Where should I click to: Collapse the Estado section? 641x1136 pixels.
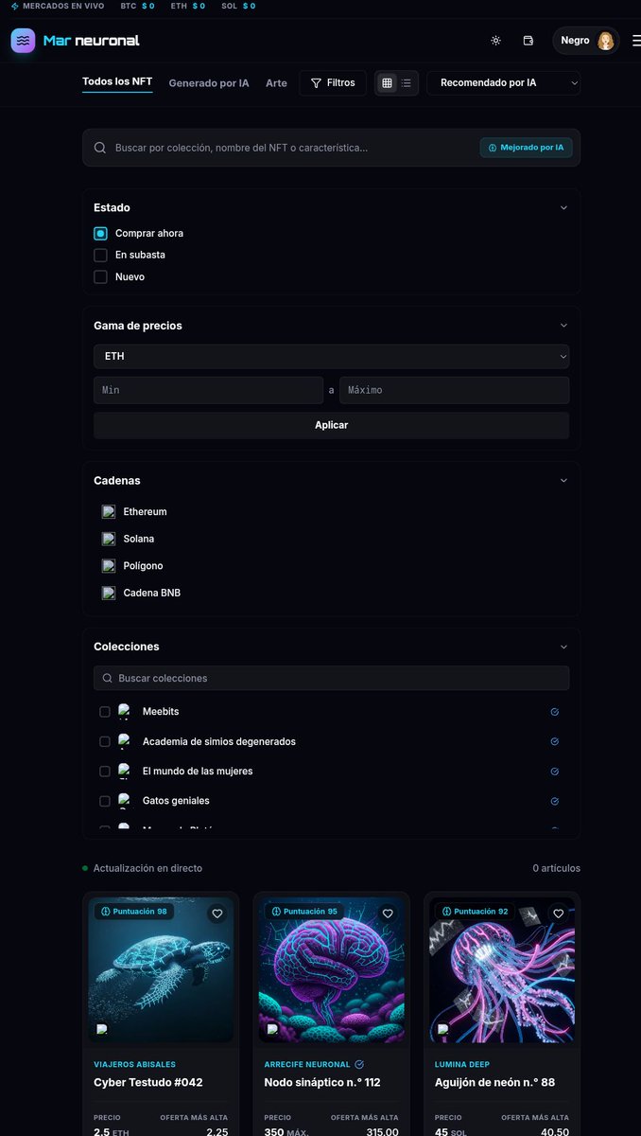563,207
